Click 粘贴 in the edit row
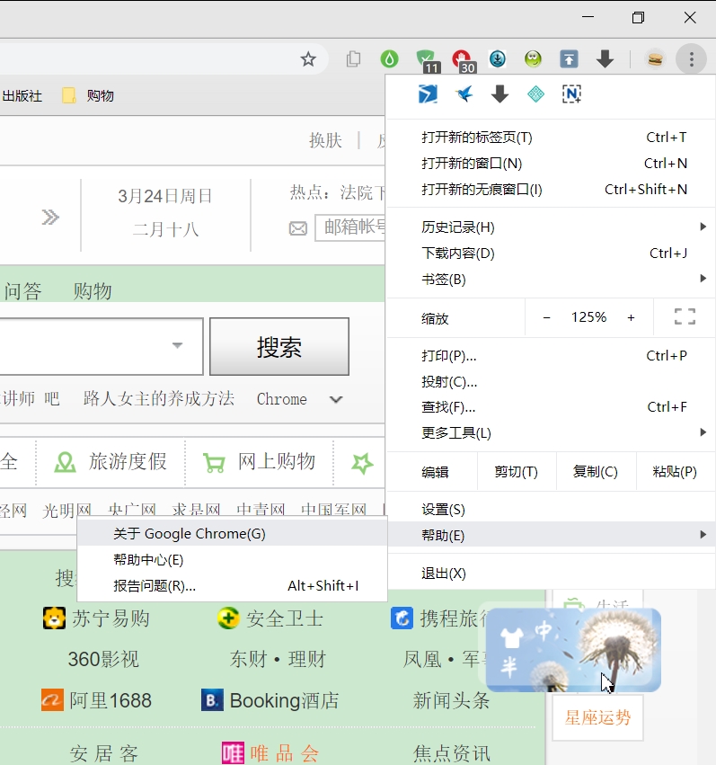 pos(675,472)
